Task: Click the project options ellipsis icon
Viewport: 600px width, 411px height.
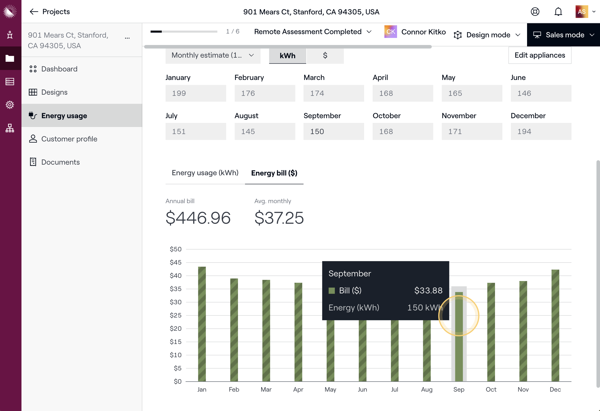Action: pyautogui.click(x=127, y=38)
